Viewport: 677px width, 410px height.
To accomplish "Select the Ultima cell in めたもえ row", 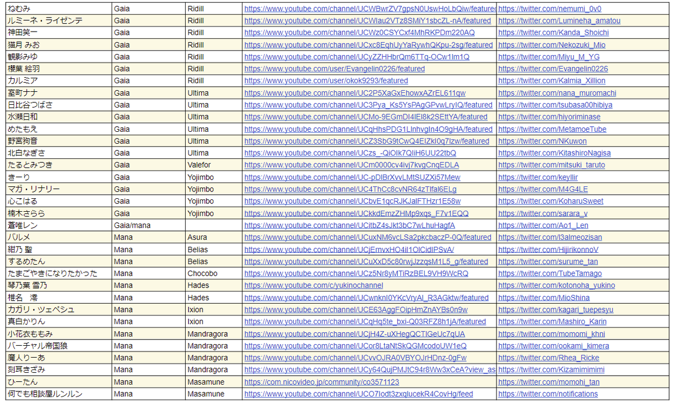I will click(214, 129).
